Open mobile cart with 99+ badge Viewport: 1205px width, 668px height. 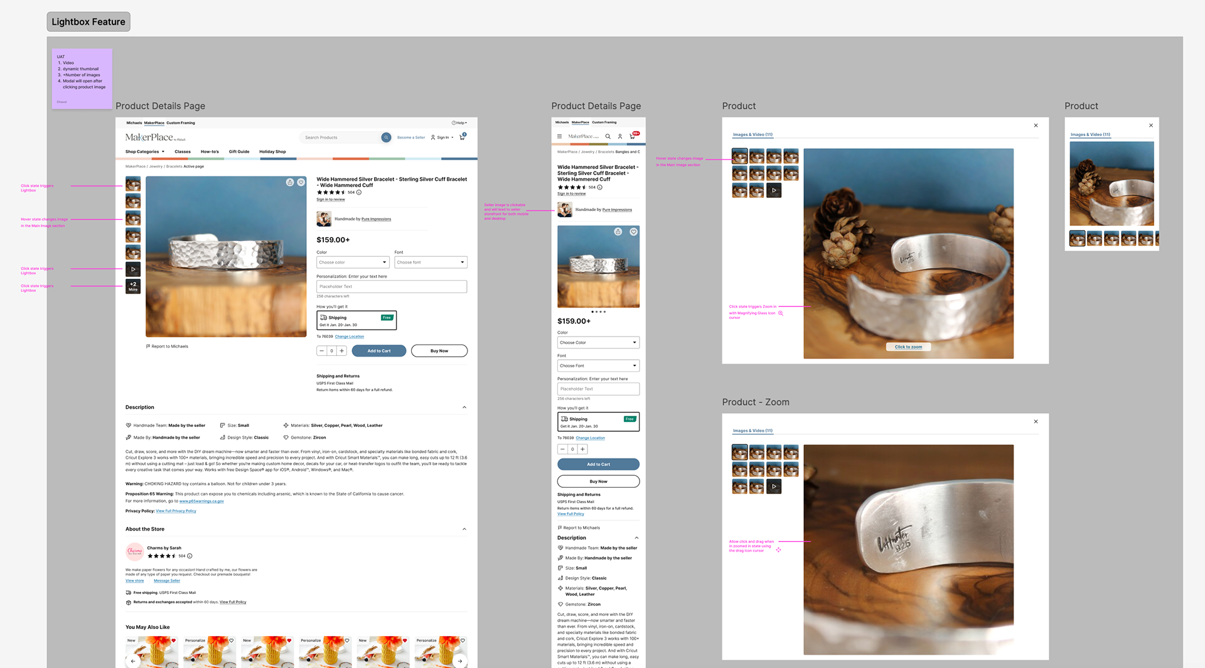[633, 136]
